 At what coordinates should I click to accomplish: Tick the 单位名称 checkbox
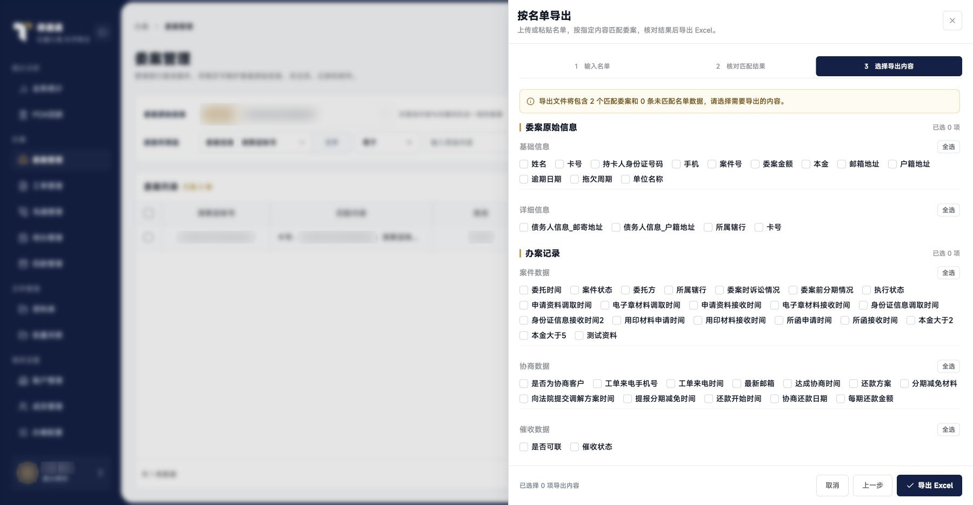(625, 179)
